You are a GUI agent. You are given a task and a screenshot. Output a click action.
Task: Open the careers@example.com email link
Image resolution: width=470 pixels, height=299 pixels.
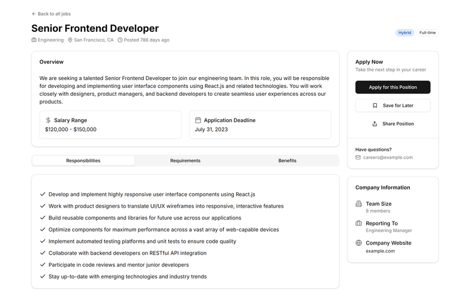[x=388, y=157]
